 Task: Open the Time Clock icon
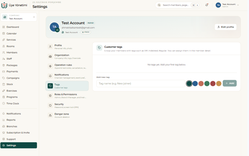[x=4, y=104]
